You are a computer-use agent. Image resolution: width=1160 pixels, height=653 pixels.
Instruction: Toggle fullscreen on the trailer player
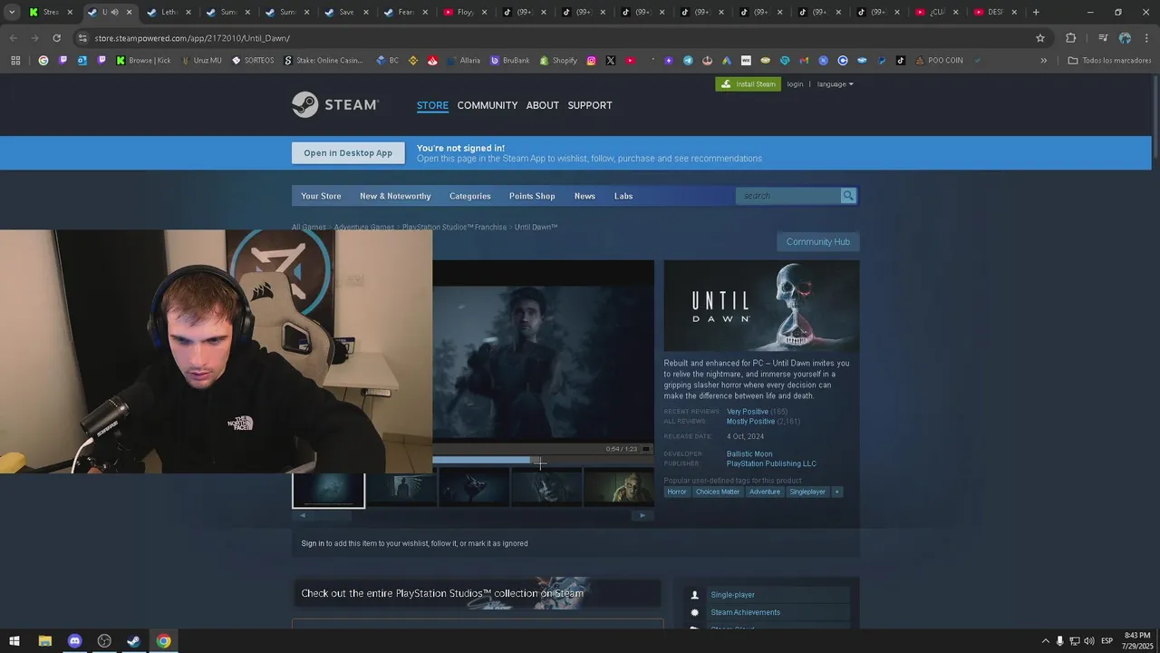(645, 449)
